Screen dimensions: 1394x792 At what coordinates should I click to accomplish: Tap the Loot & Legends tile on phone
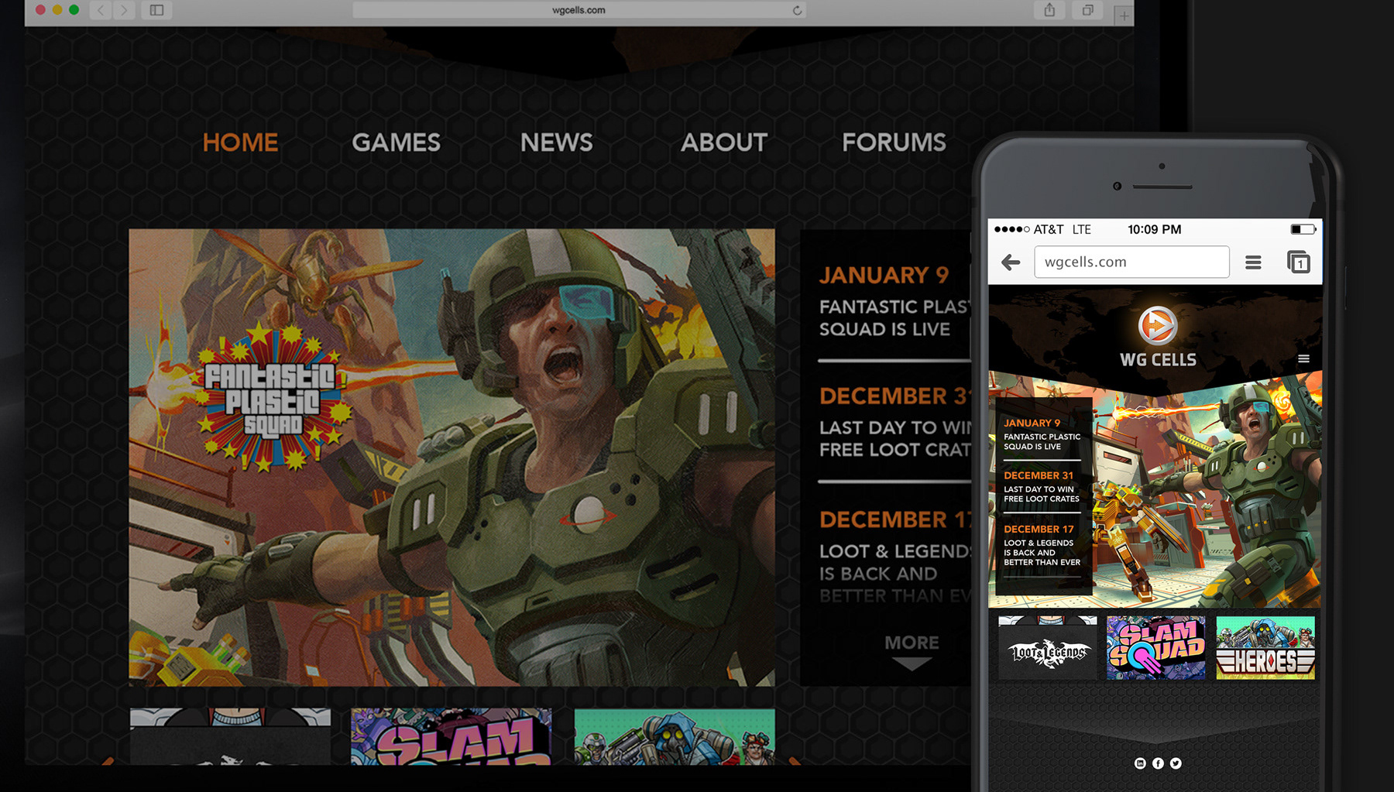click(x=1047, y=648)
